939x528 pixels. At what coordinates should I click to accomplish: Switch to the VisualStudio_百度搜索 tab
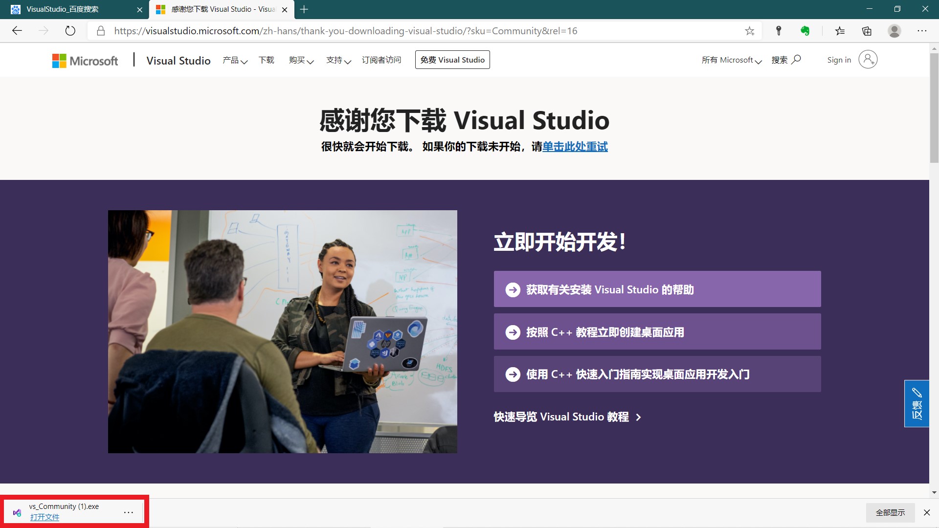coord(74,9)
